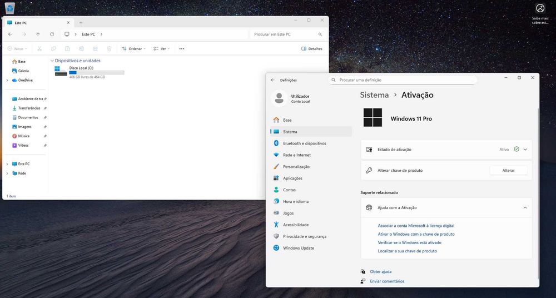The width and height of the screenshot is (556, 298).
Task: Open the Novo dropdown
Action: pos(17,48)
